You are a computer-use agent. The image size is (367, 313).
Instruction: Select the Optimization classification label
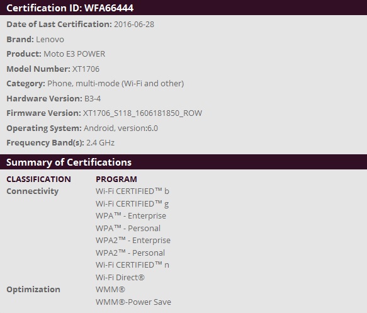pyautogui.click(x=33, y=290)
